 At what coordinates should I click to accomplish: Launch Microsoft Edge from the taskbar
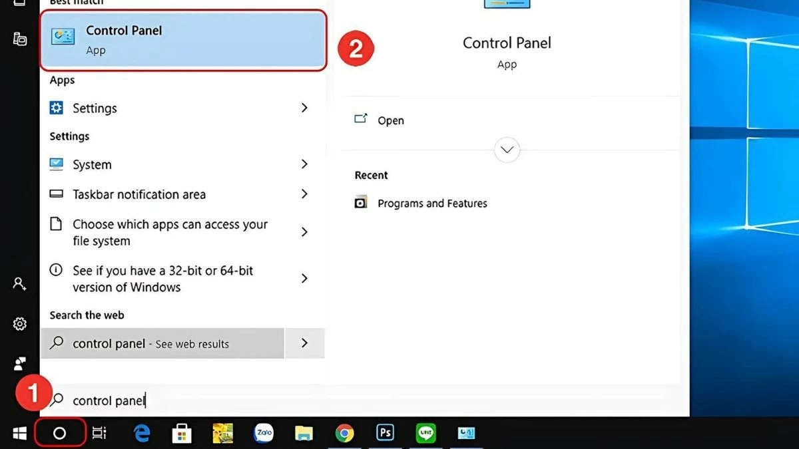click(x=141, y=433)
